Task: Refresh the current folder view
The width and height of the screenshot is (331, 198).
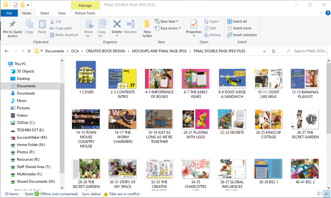Action: pos(274,51)
